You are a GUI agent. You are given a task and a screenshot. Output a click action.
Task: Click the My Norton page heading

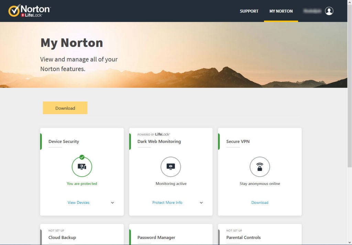[72, 43]
